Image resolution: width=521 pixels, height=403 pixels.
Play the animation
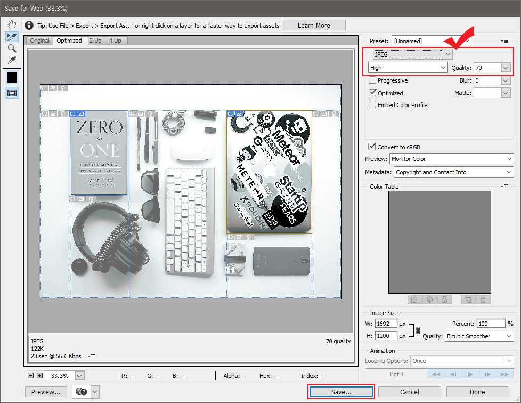coord(470,374)
